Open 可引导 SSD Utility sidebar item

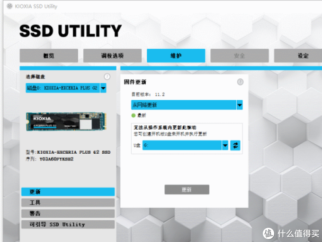coord(68,224)
